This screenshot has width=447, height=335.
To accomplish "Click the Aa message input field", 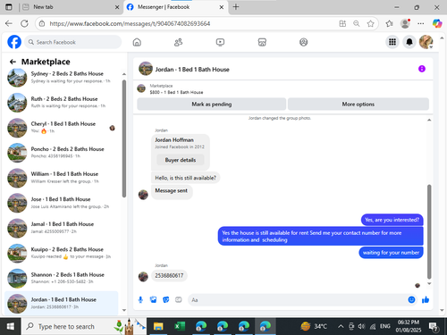I will coord(298,300).
